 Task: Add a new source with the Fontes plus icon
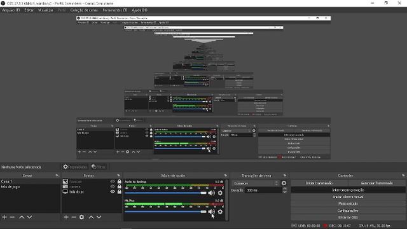66,217
